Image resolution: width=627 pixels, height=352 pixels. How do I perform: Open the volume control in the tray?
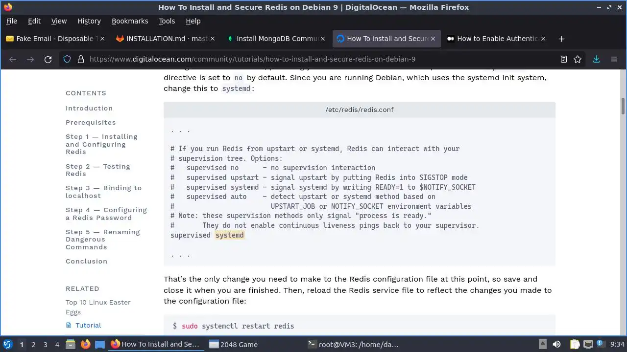click(x=556, y=344)
